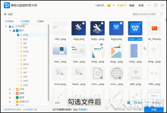This screenshot has width=167, height=113.
Task: Click the search file name field
Action: [x=147, y=14]
